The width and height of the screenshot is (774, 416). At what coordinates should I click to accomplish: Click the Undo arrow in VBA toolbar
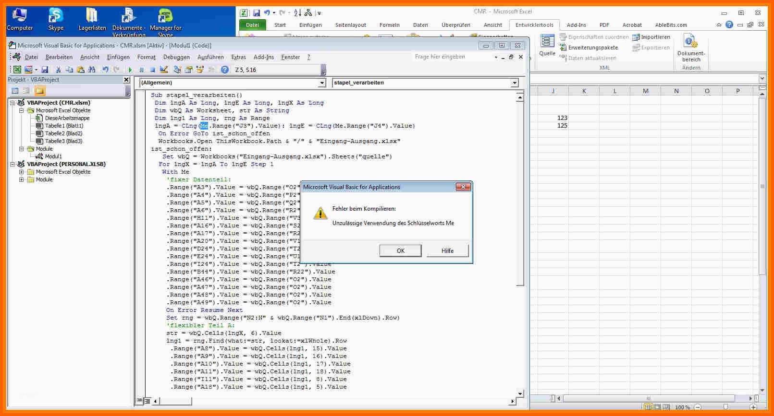point(105,70)
